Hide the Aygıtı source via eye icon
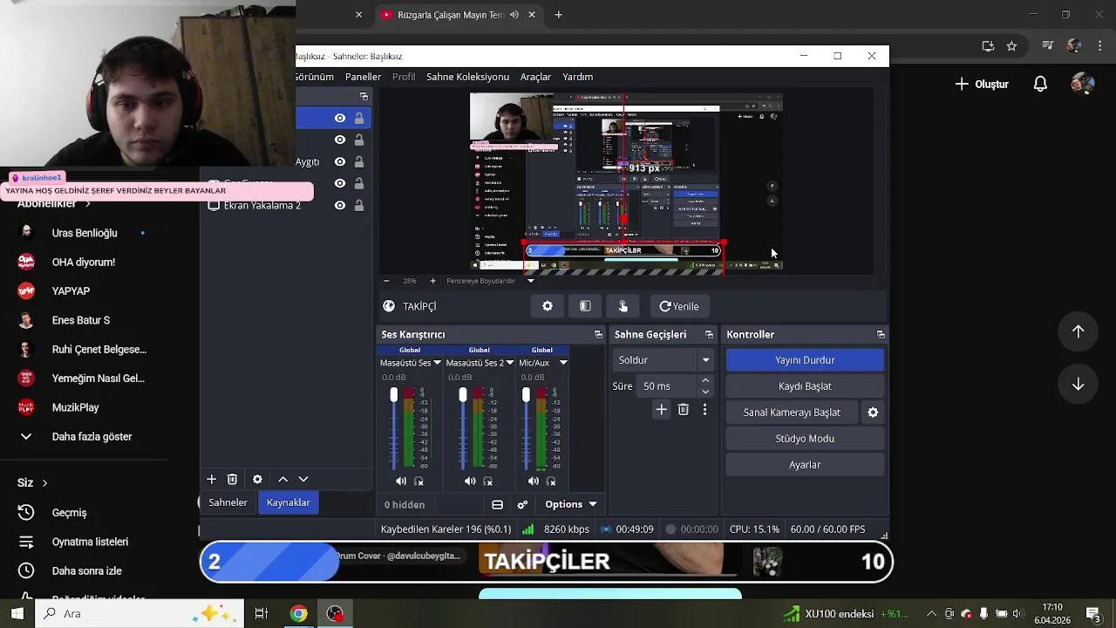The height and width of the screenshot is (628, 1116). tap(340, 162)
